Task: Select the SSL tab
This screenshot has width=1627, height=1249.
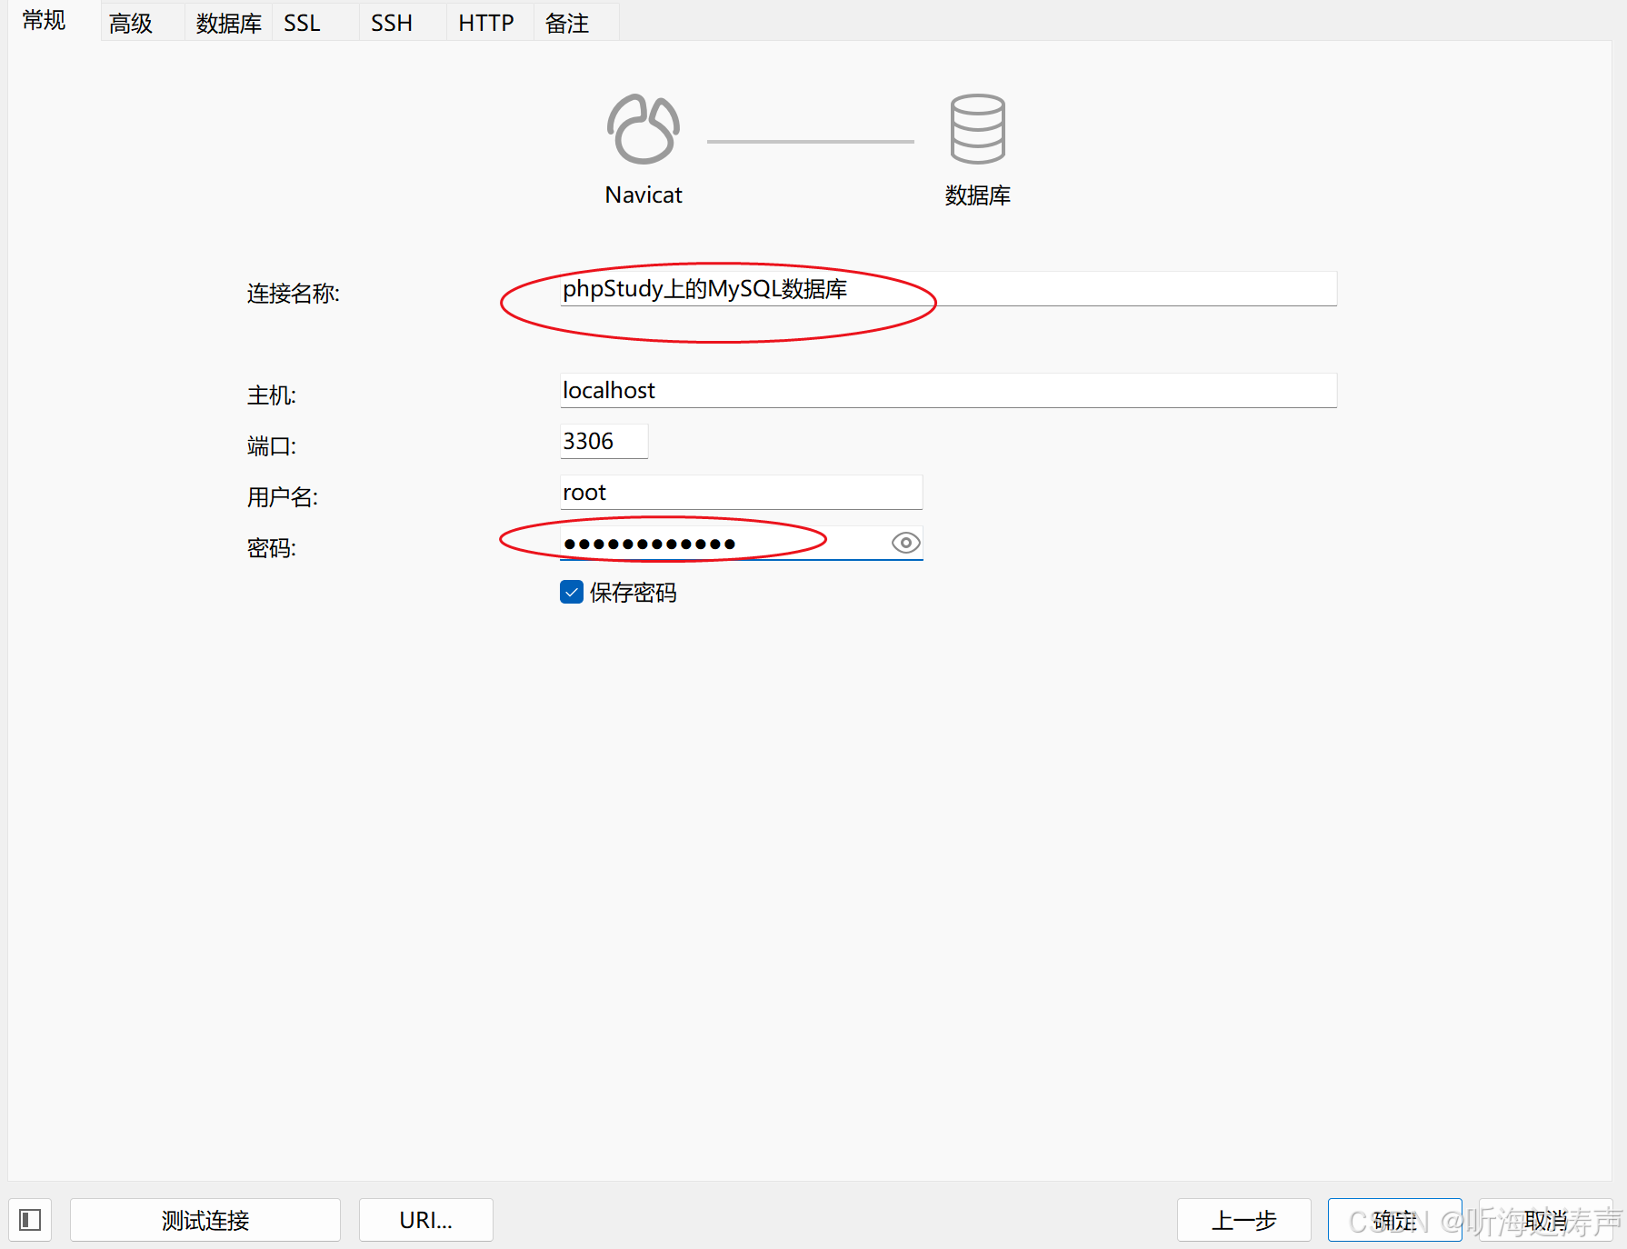Action: pos(302,22)
